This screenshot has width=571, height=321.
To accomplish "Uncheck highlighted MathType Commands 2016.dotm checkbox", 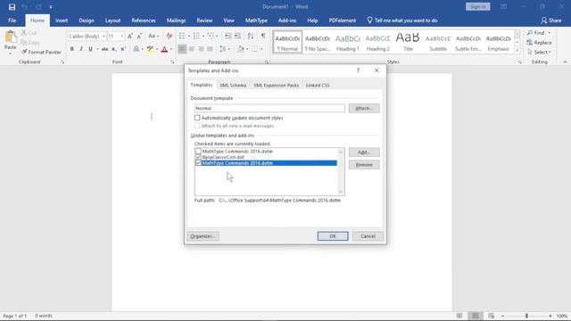I will click(x=198, y=162).
